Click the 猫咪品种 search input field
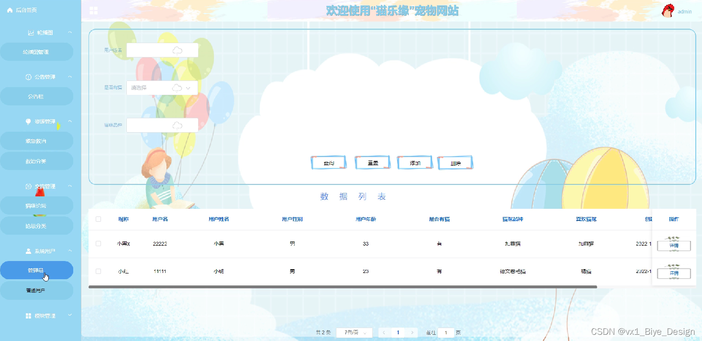 click(162, 125)
